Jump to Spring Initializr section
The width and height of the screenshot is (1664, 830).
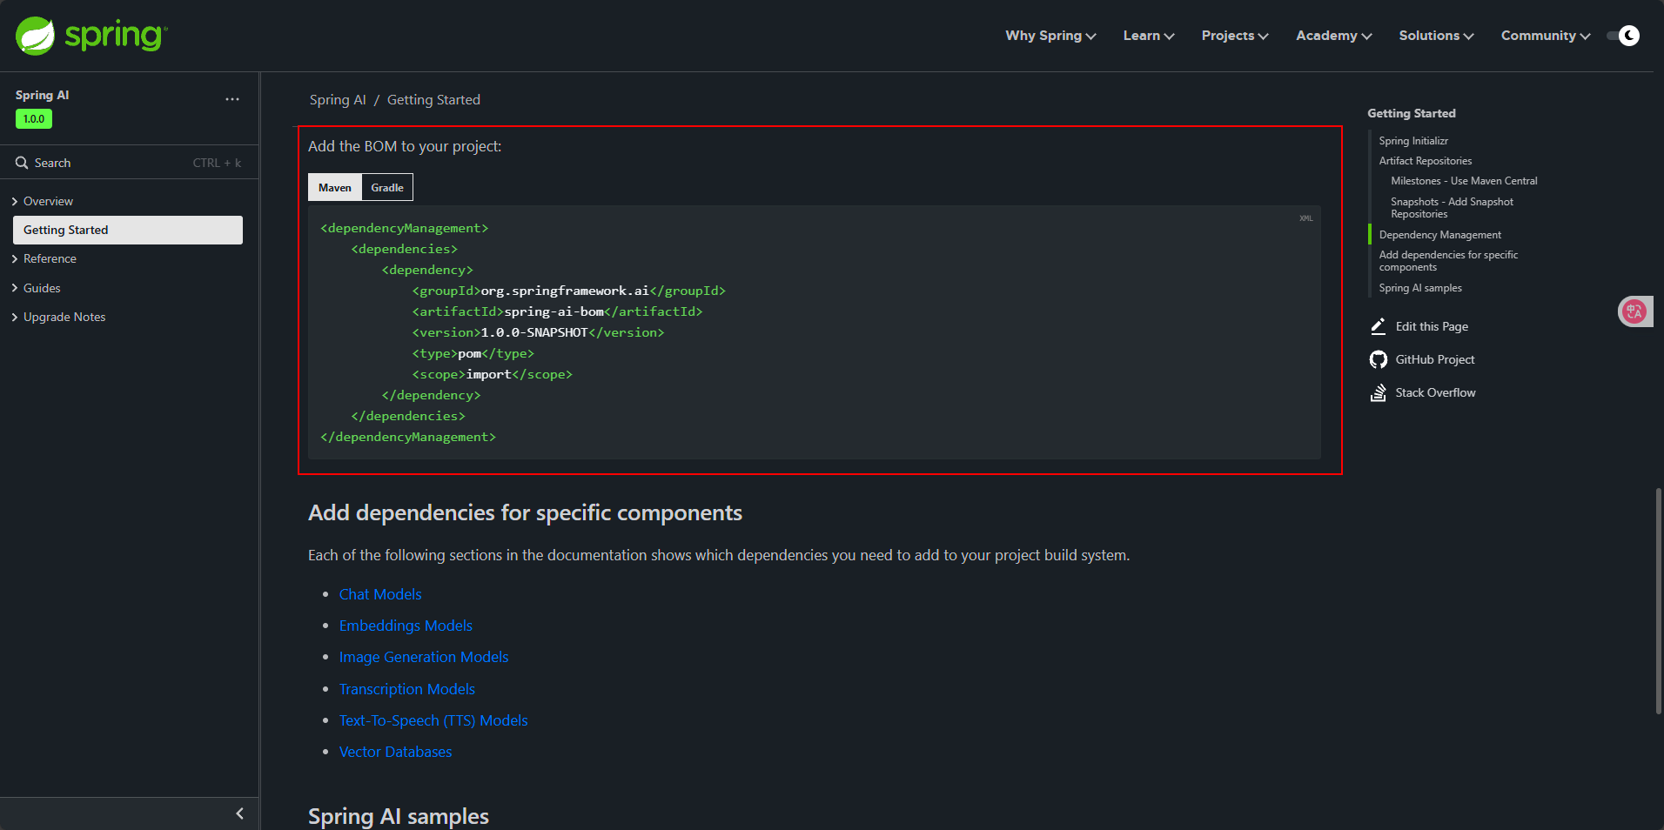(1413, 141)
